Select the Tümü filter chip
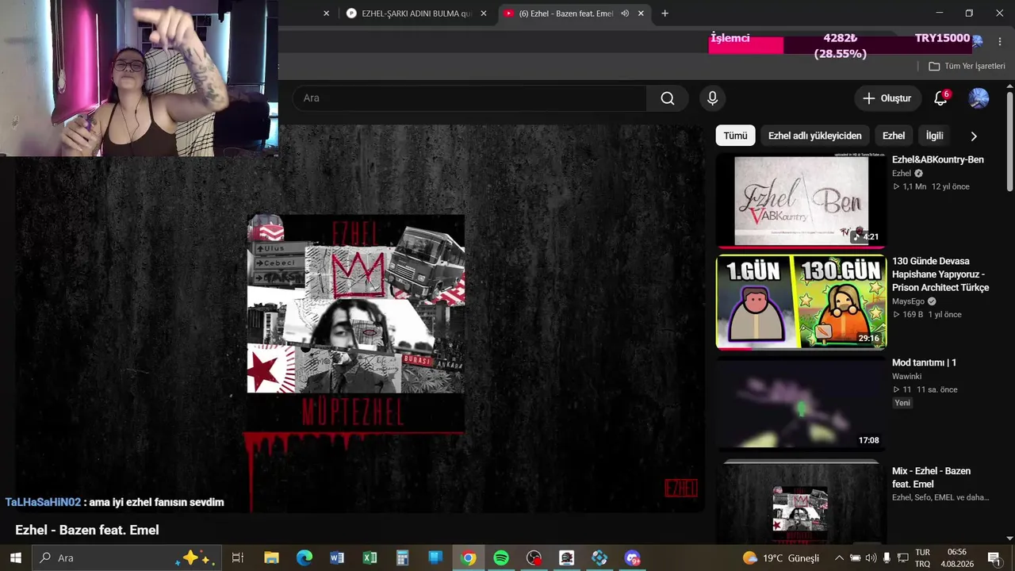 pyautogui.click(x=735, y=136)
